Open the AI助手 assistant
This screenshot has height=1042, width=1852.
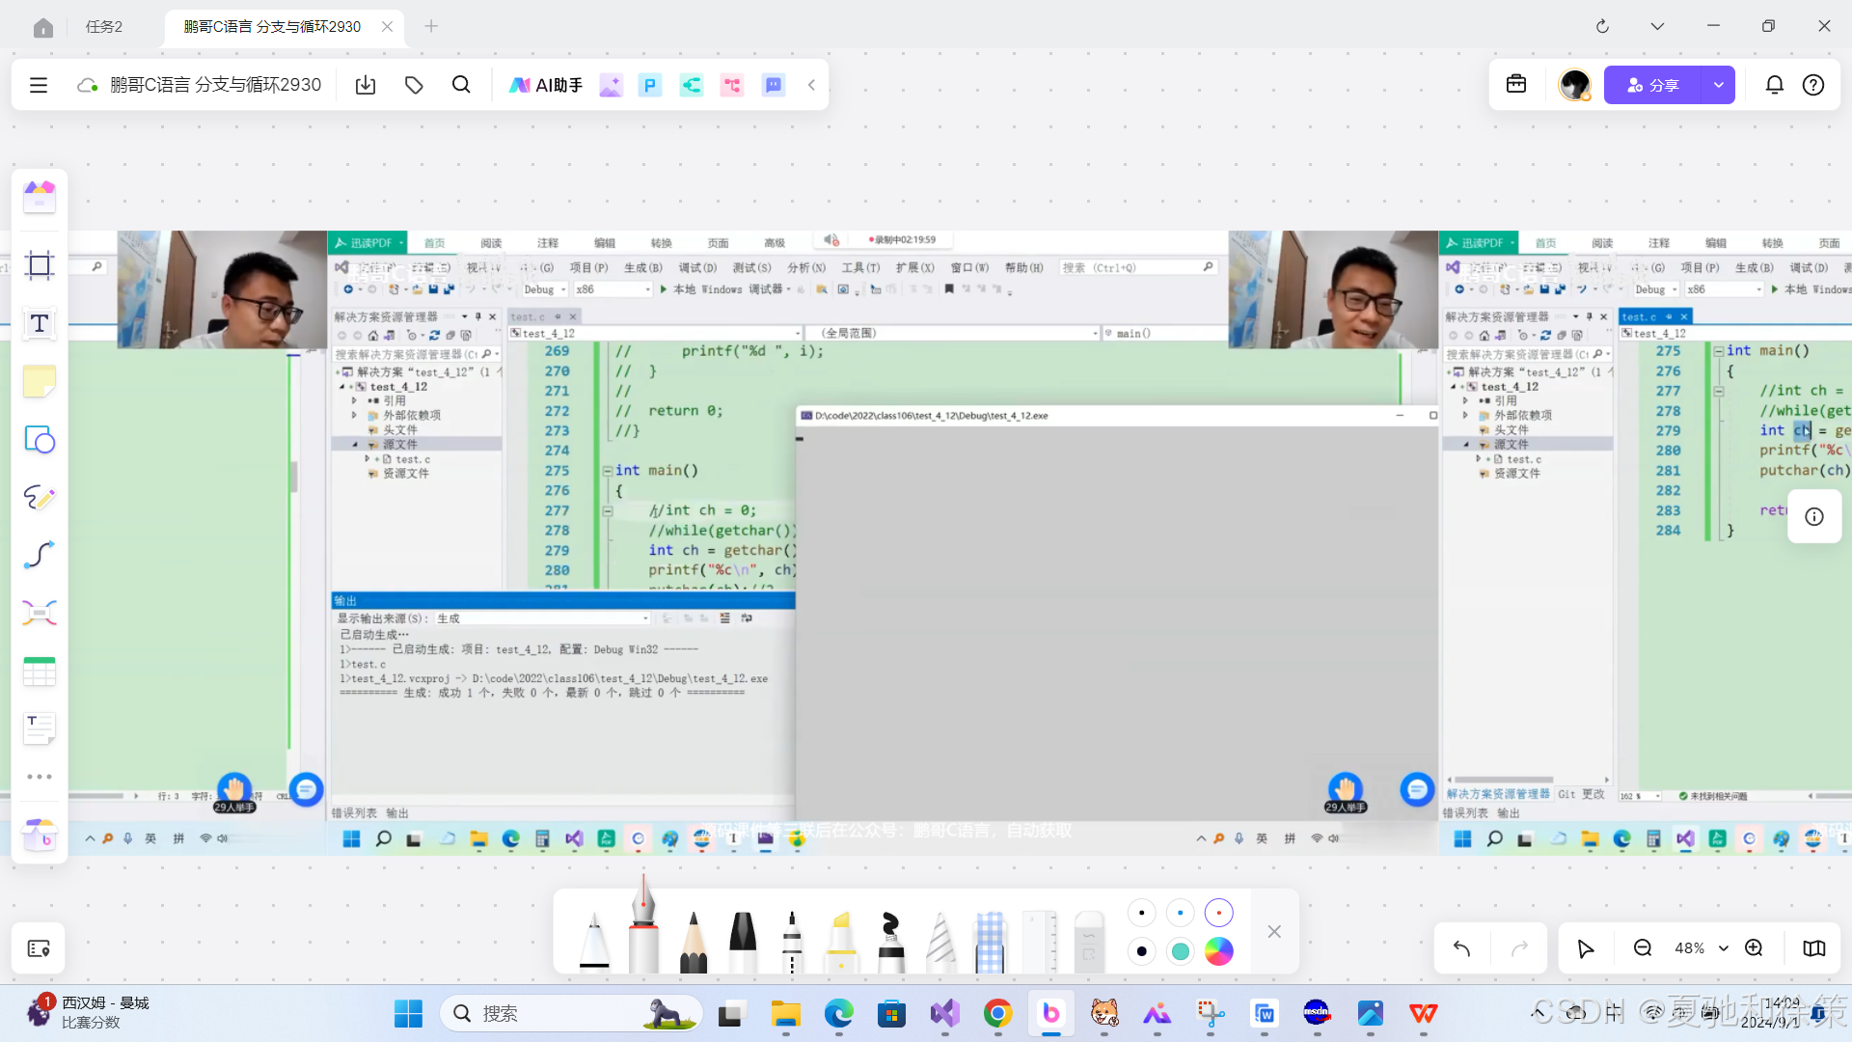coord(546,85)
